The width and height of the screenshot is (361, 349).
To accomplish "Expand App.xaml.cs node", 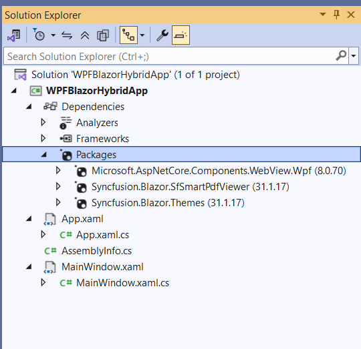I will click(43, 234).
